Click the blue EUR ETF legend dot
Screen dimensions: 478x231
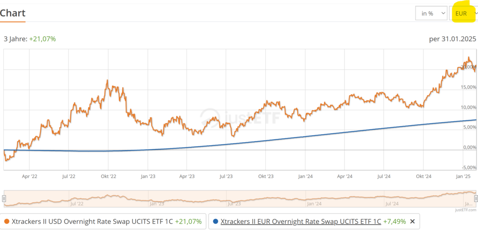point(216,221)
